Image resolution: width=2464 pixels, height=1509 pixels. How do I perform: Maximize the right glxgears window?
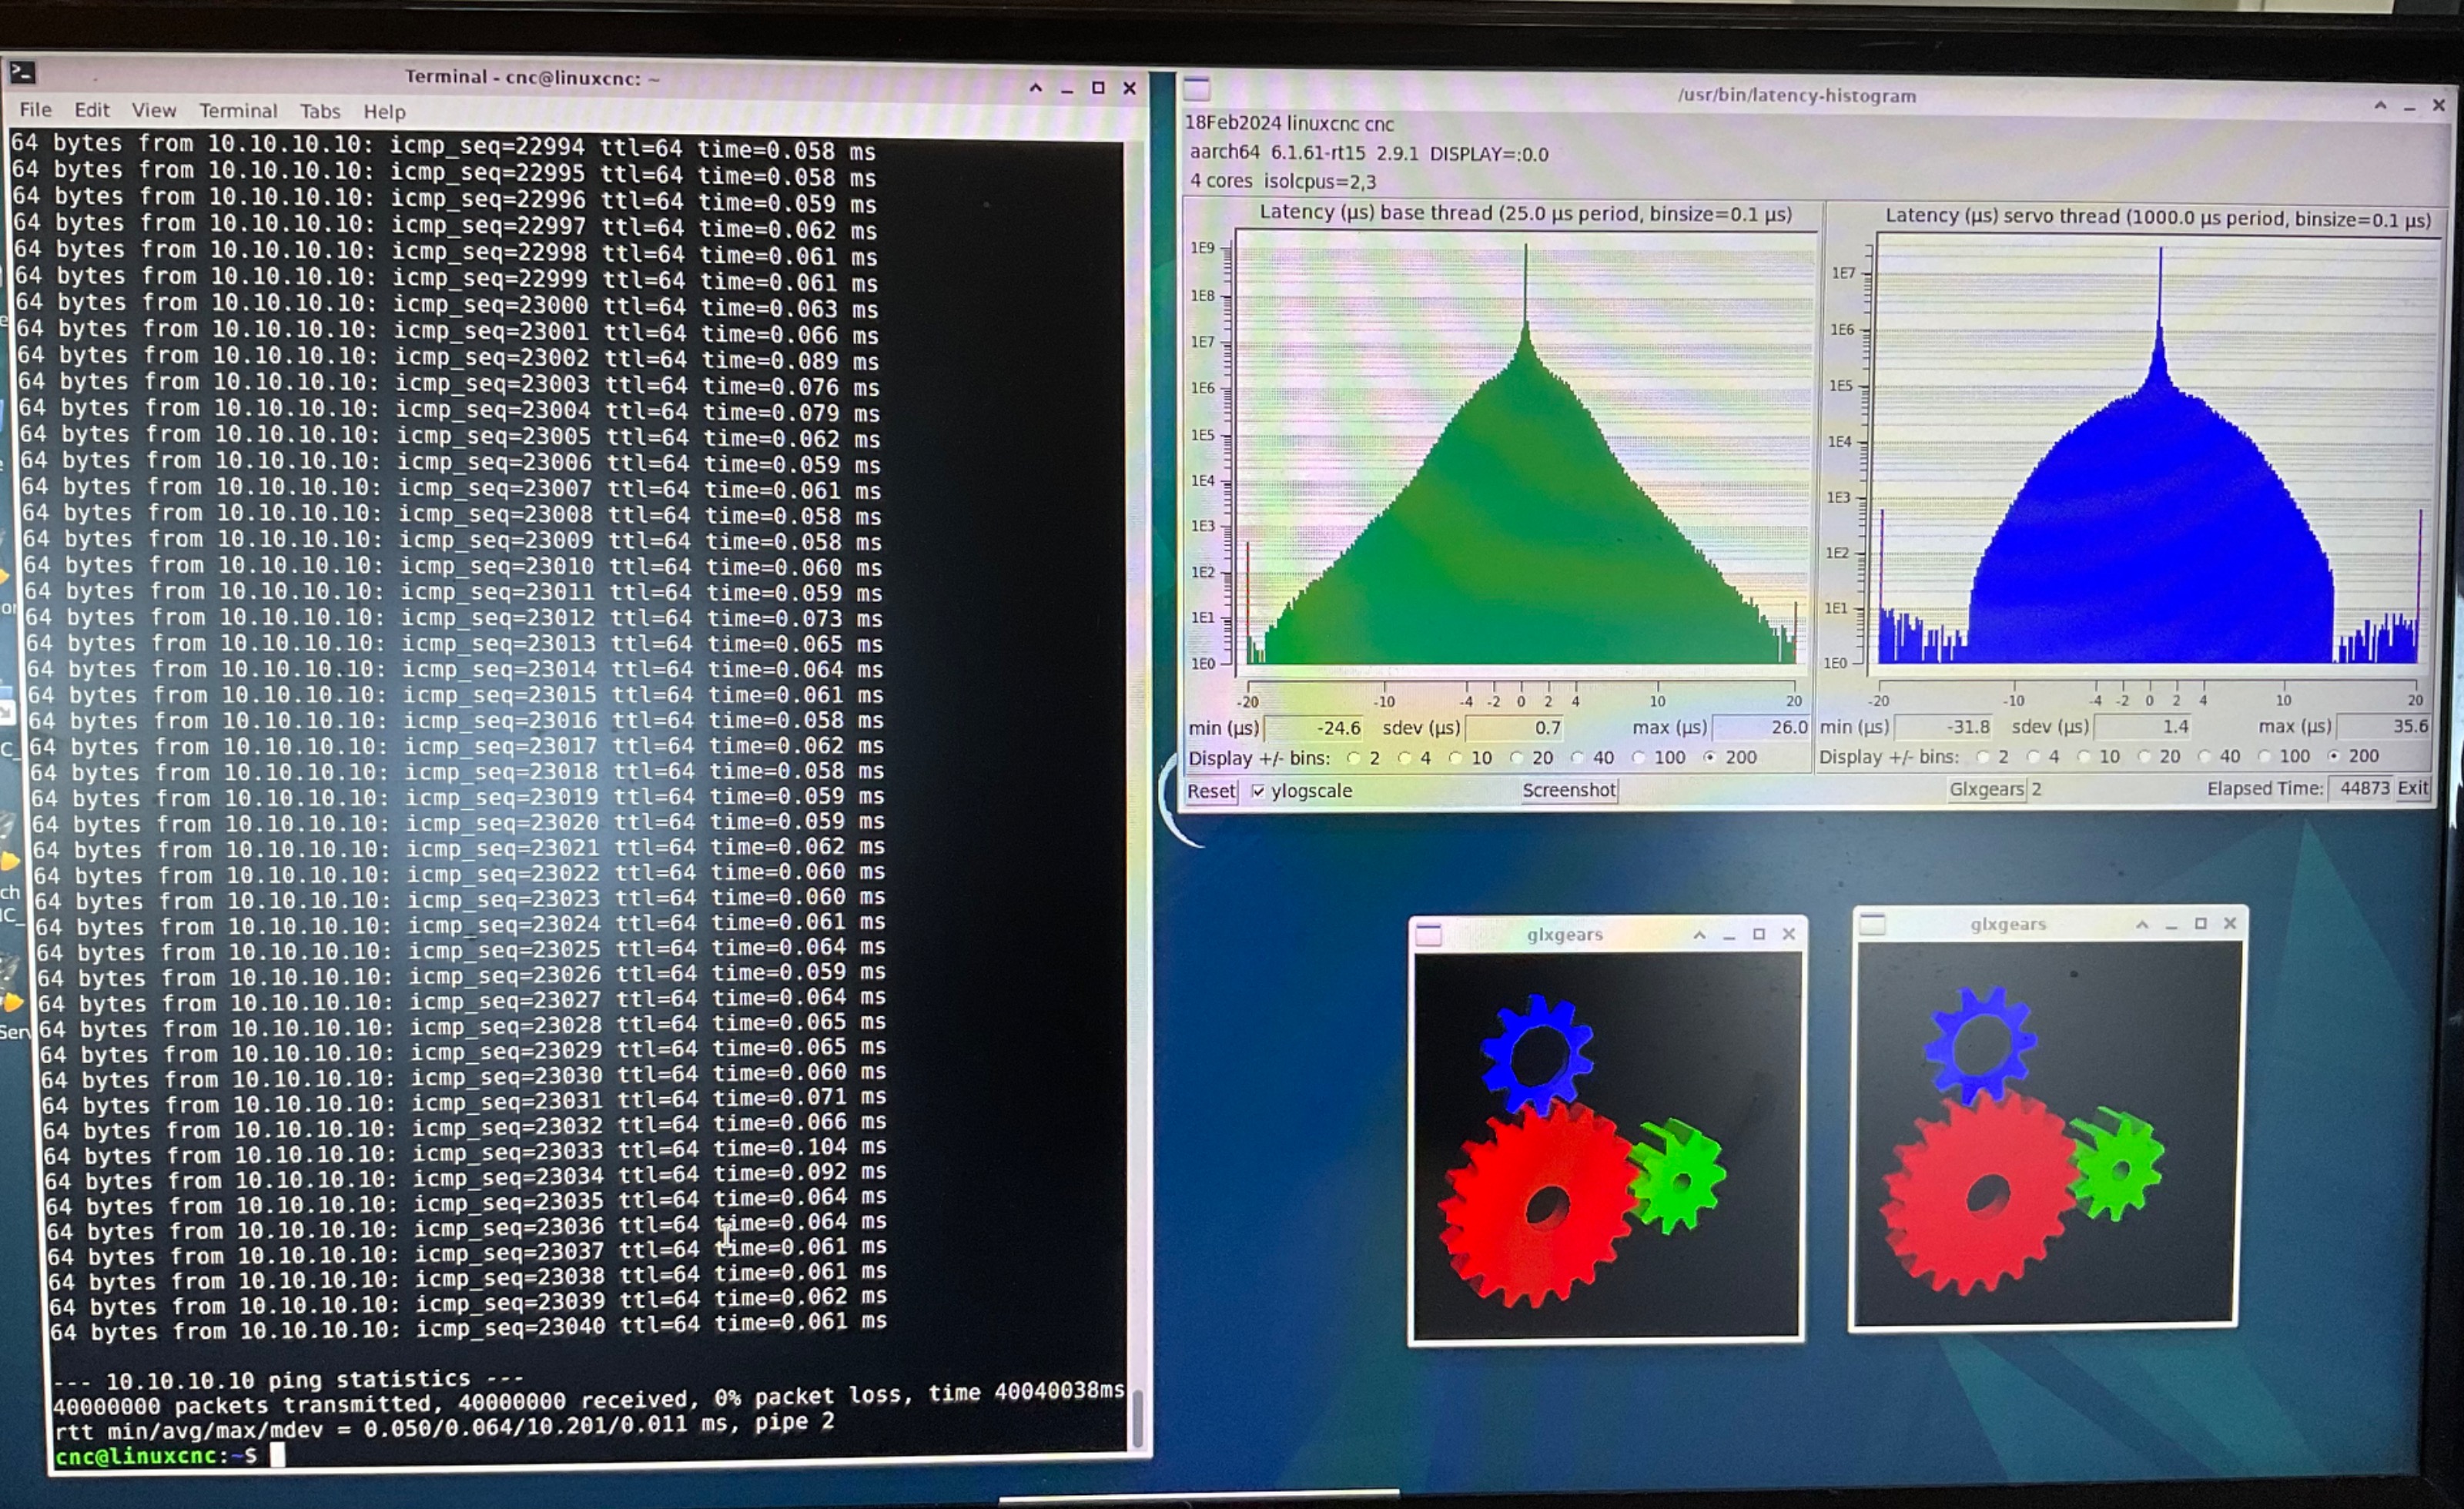(x=2200, y=924)
